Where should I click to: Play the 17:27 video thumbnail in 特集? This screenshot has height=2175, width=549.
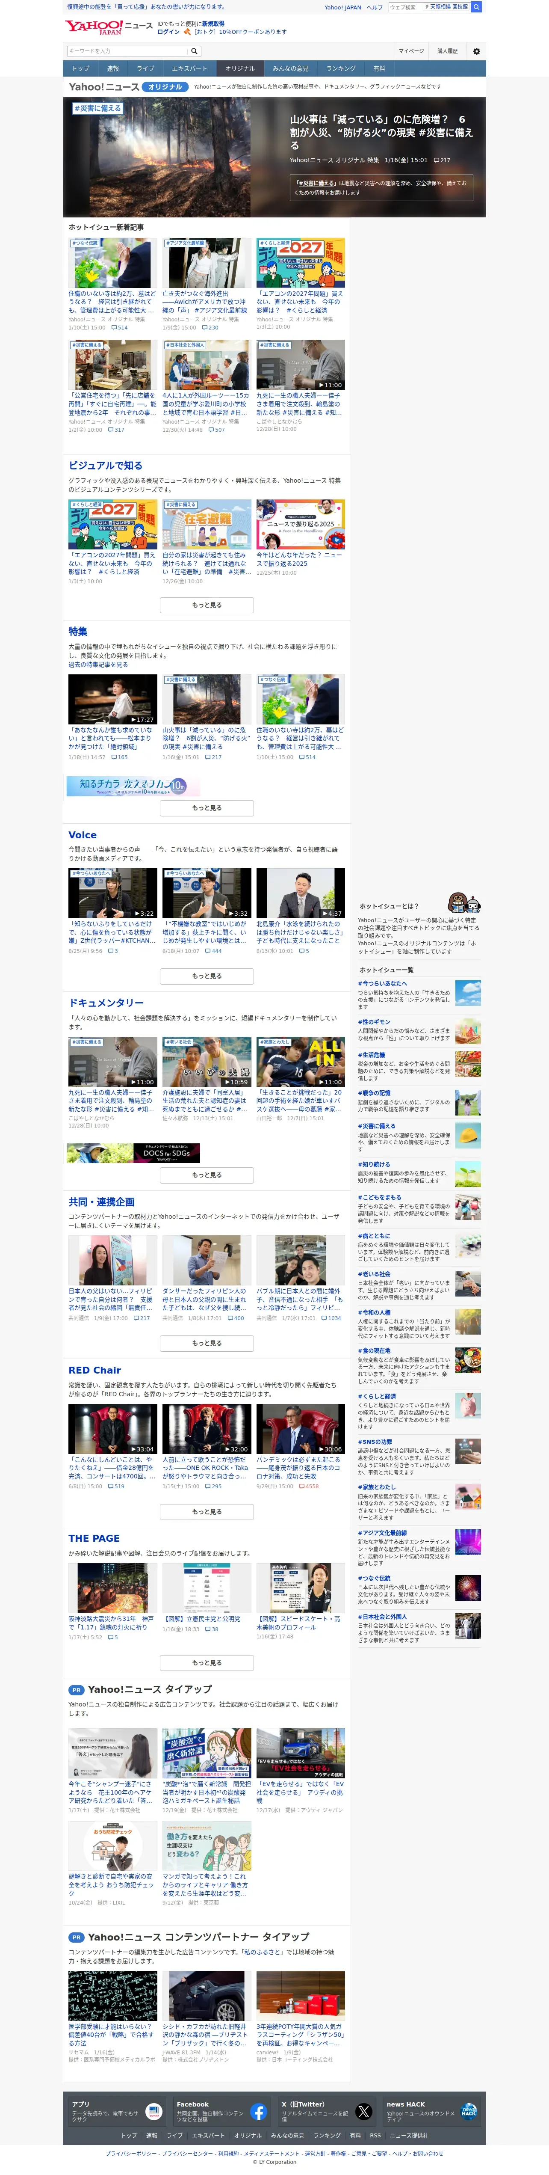pos(112,698)
